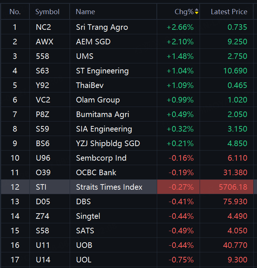This screenshot has height=268, width=257.
Task: Click the 10.690 latest price
Action: tap(235, 71)
